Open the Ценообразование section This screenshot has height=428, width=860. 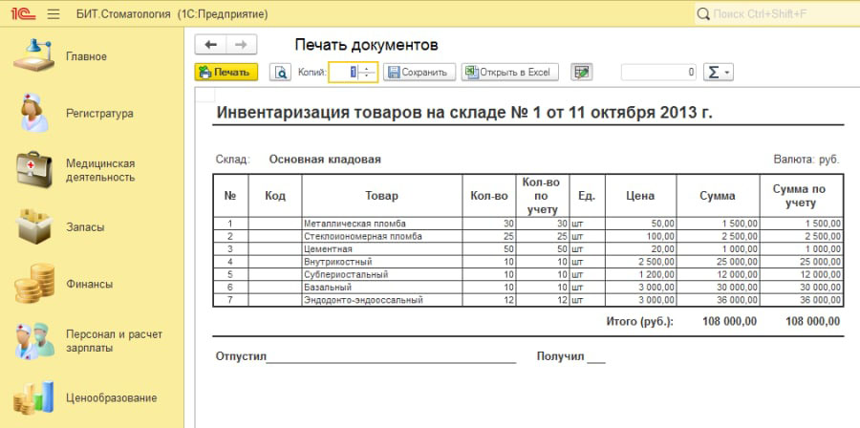[x=112, y=397]
